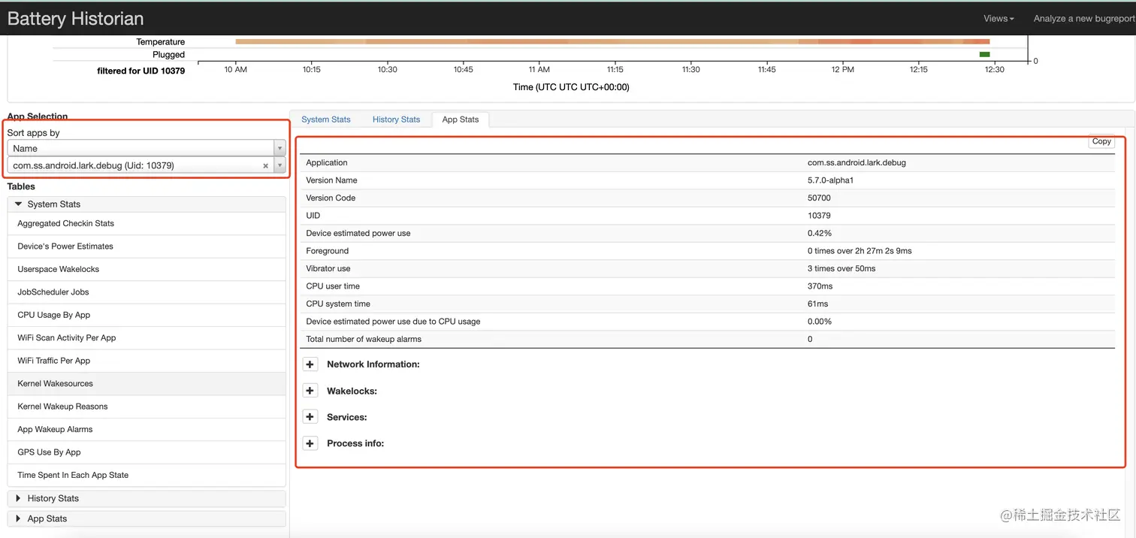Open WiFi Traffic Per App table
The width and height of the screenshot is (1136, 538).
pos(147,361)
